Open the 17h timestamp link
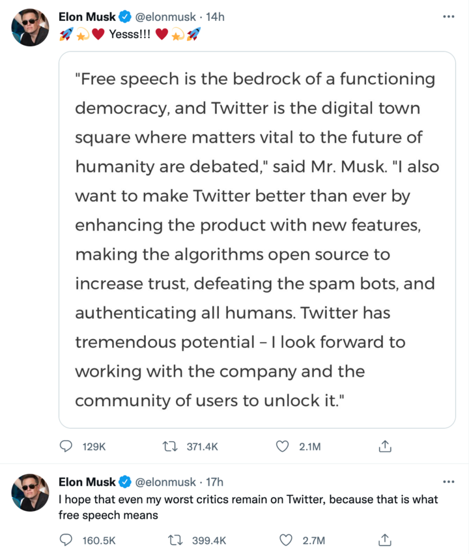Image resolution: width=469 pixels, height=554 pixels. click(x=215, y=482)
